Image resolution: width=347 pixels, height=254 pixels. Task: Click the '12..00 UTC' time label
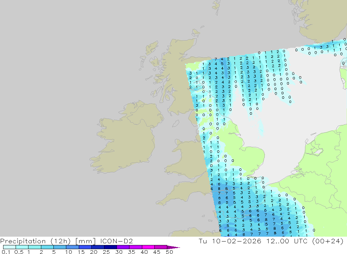[287, 241]
